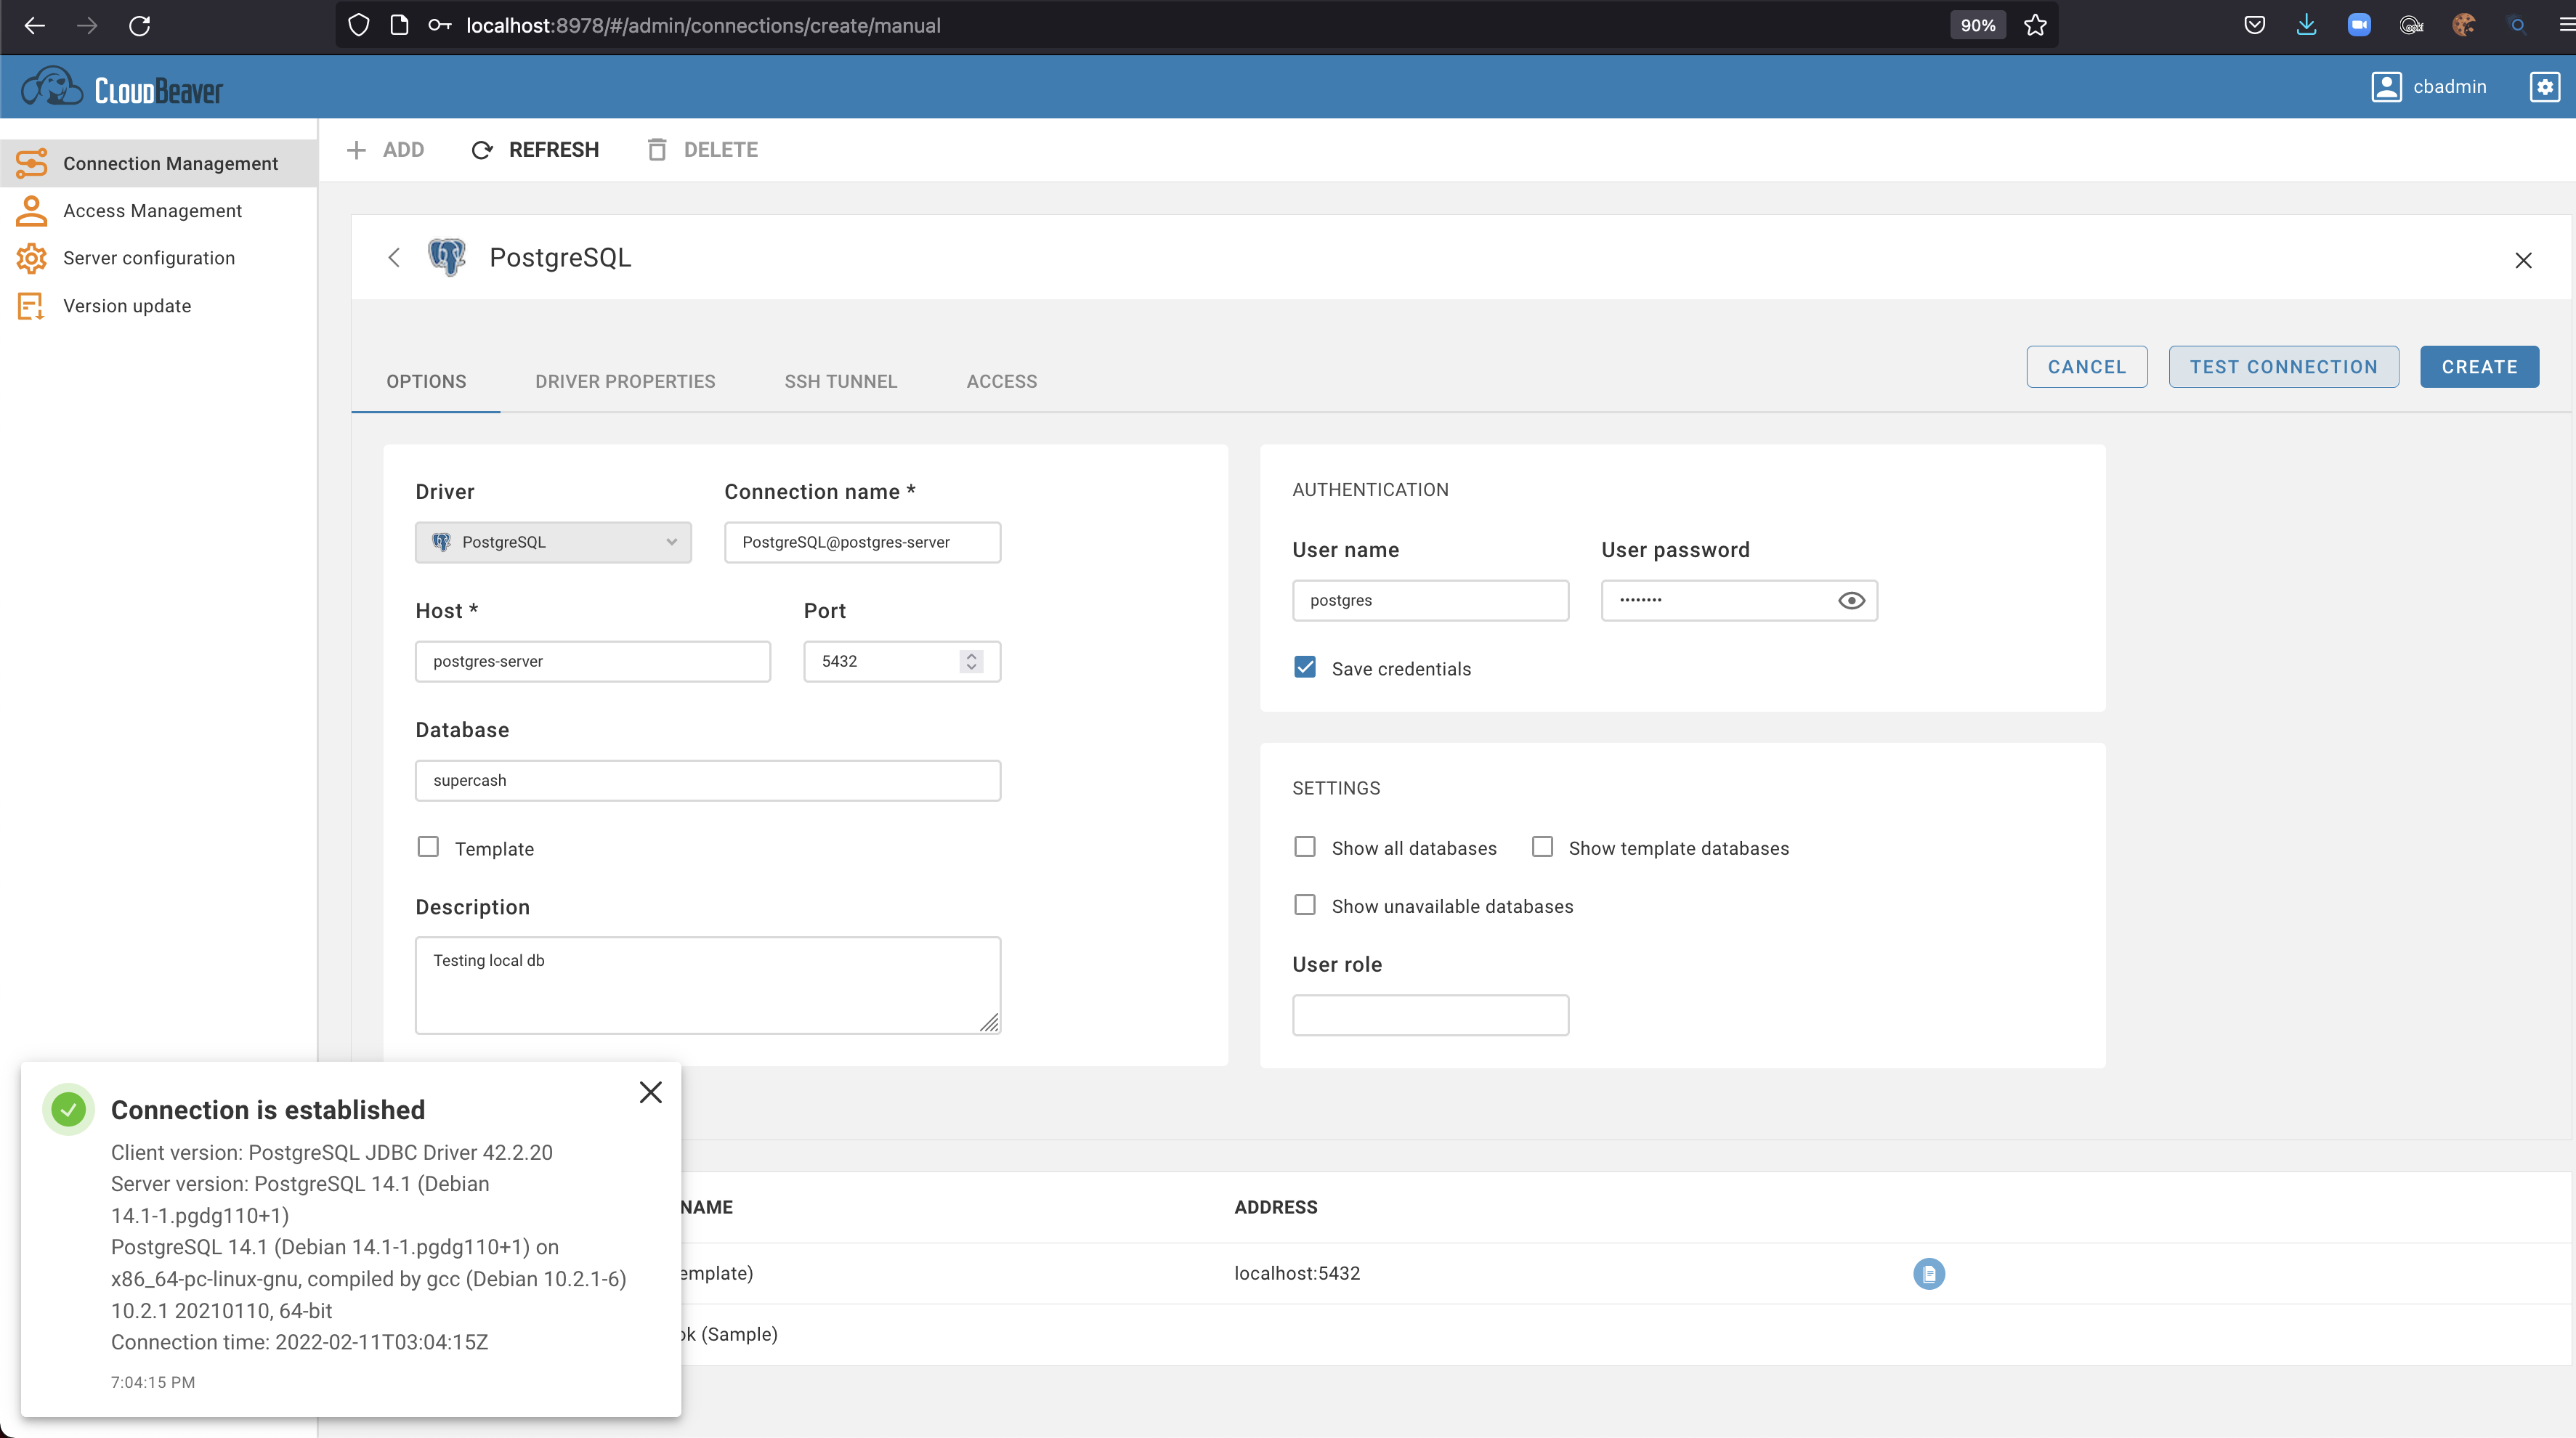Screen dimensions: 2576x1438
Task: Go back using the left chevron
Action: tap(394, 258)
